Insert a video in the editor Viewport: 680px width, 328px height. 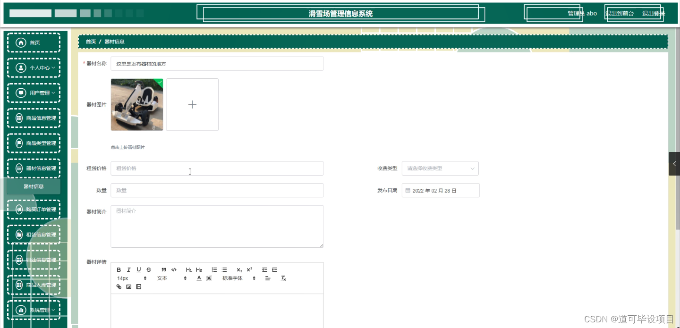pos(138,287)
